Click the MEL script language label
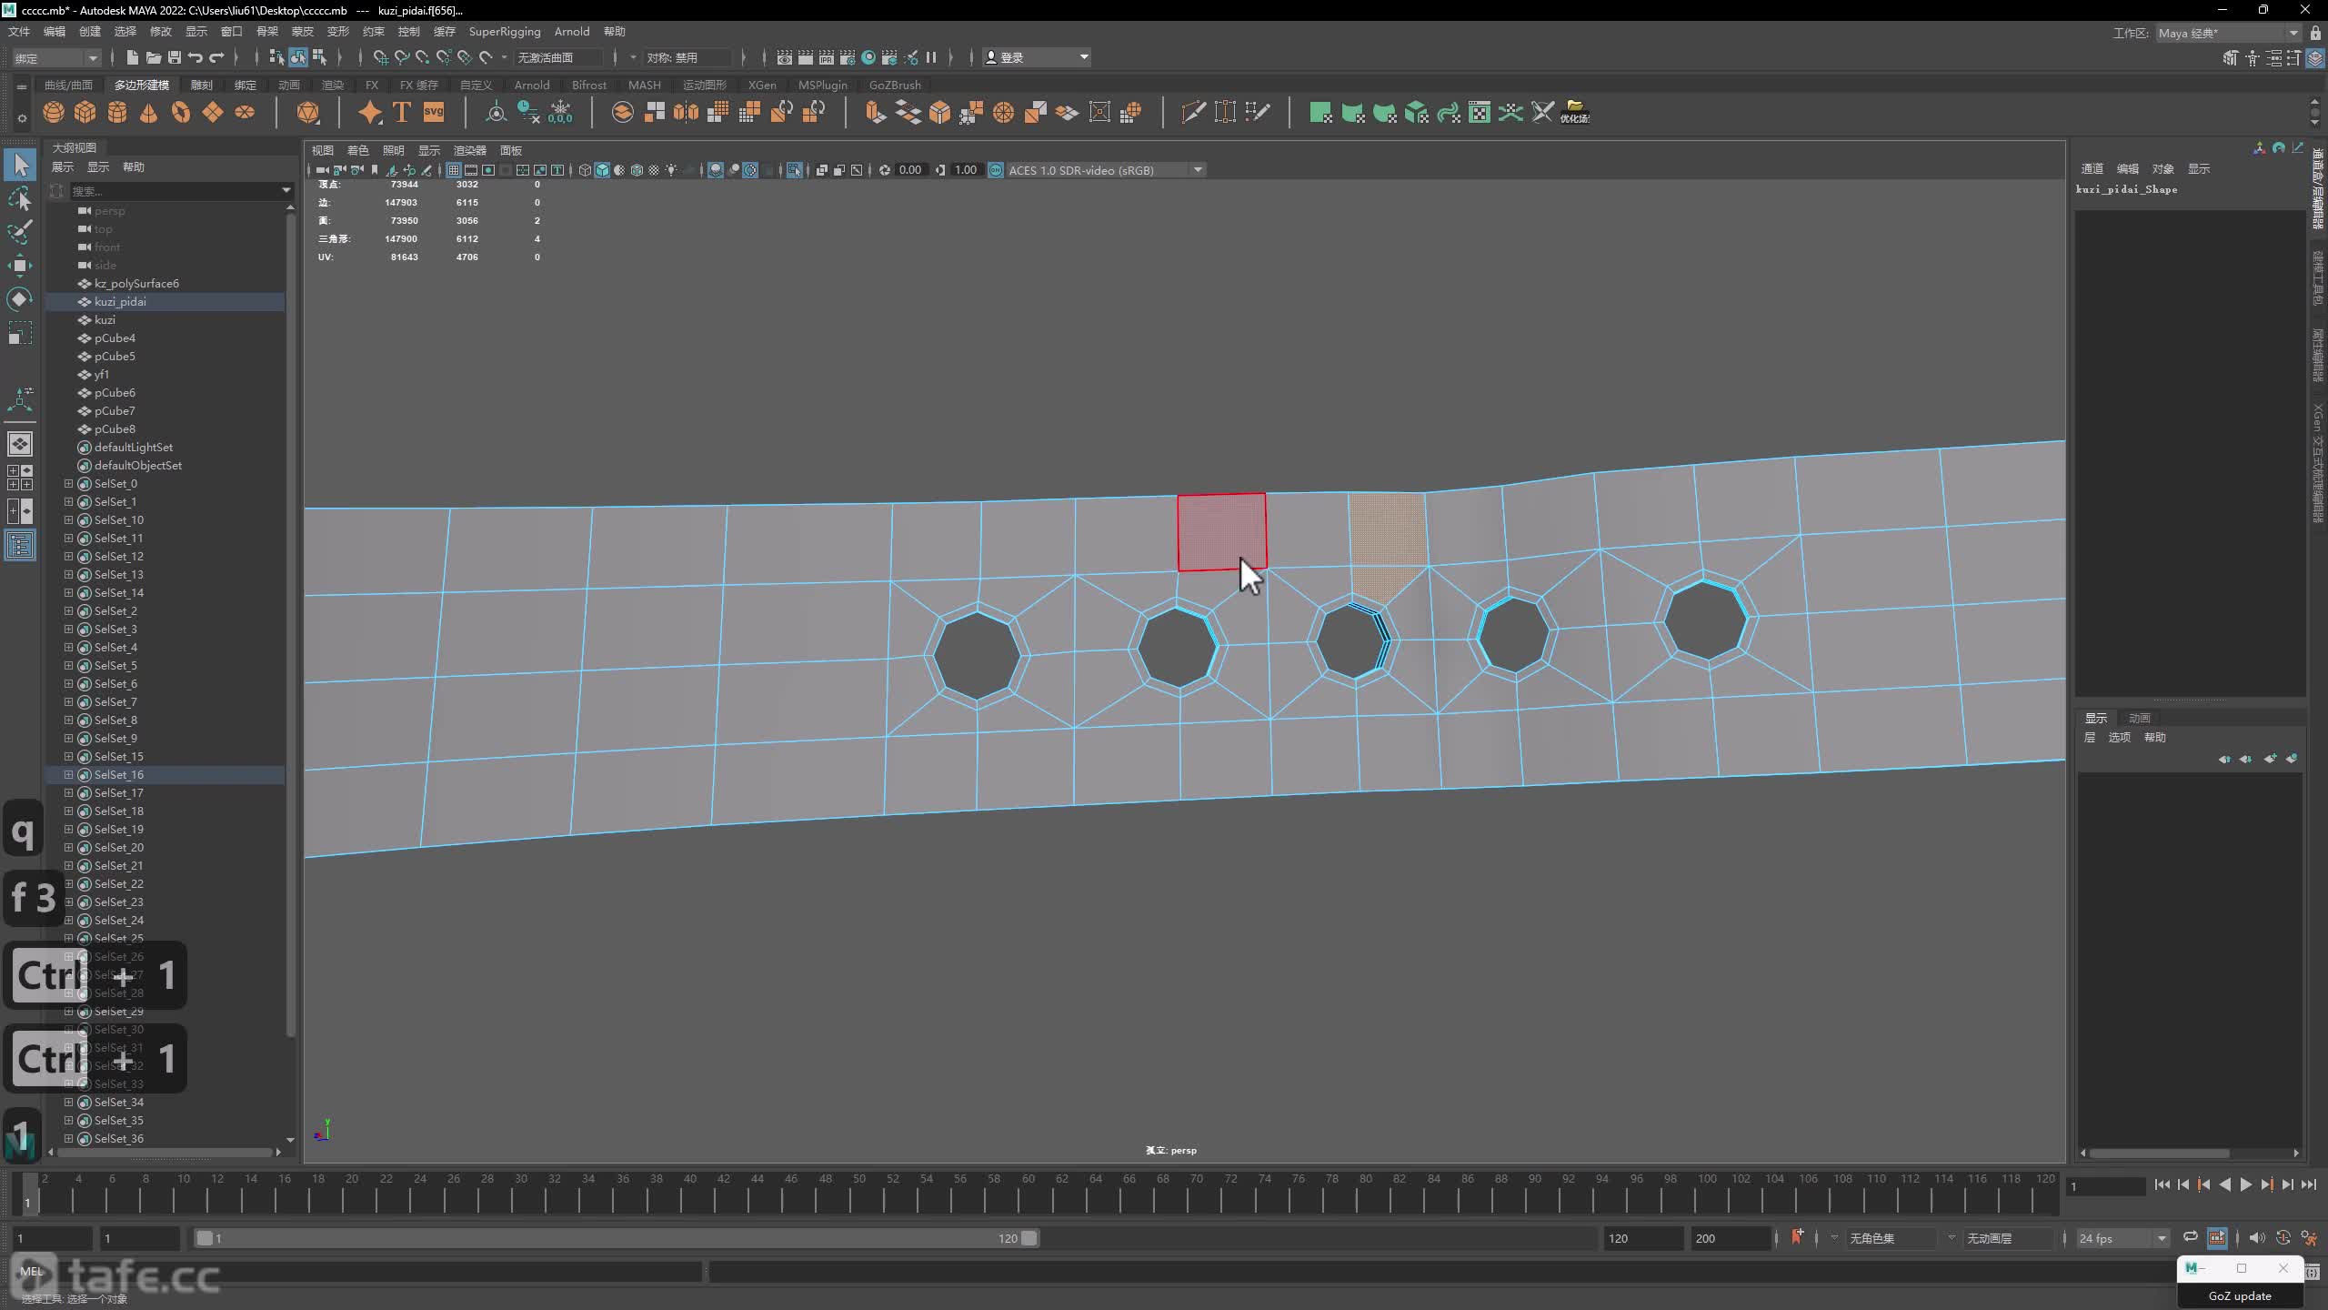This screenshot has height=1310, width=2328. click(x=31, y=1271)
